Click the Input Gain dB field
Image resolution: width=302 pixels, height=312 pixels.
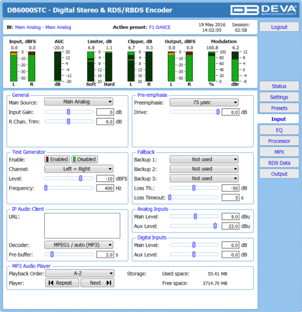coord(105,112)
